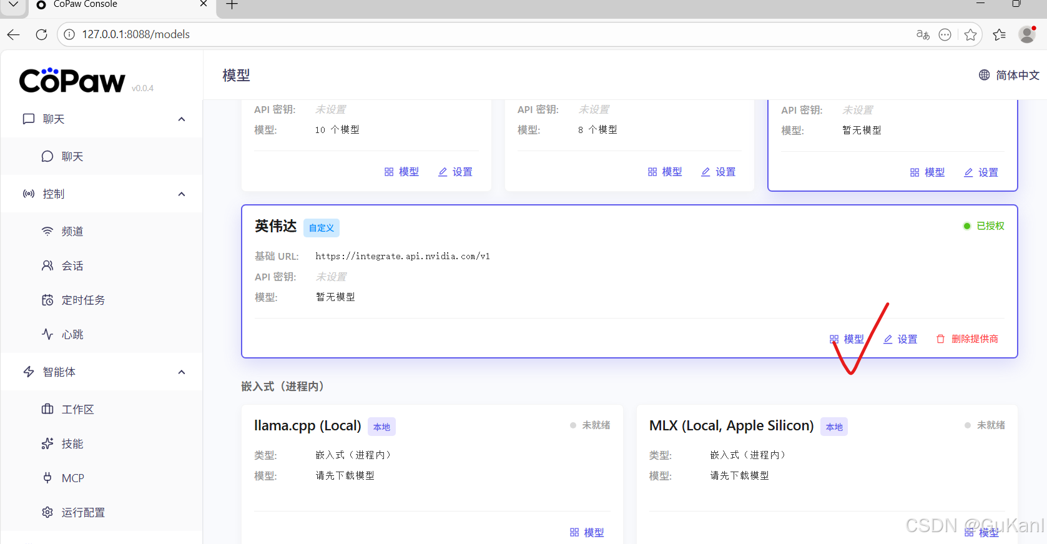
Task: Collapse the 智能体 sidebar group
Action: (182, 372)
